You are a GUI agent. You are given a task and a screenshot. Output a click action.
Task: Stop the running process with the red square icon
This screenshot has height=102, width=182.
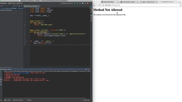click(x=88, y=3)
